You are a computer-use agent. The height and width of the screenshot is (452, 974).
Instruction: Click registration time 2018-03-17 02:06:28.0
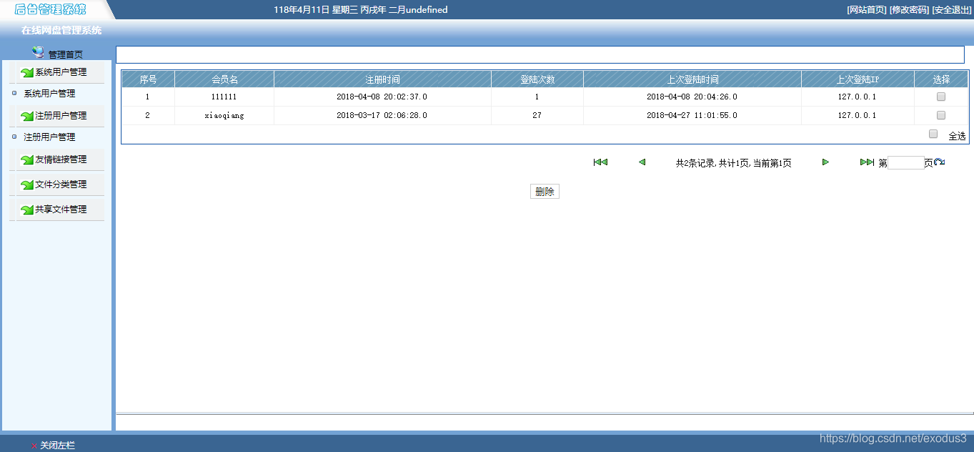click(382, 115)
